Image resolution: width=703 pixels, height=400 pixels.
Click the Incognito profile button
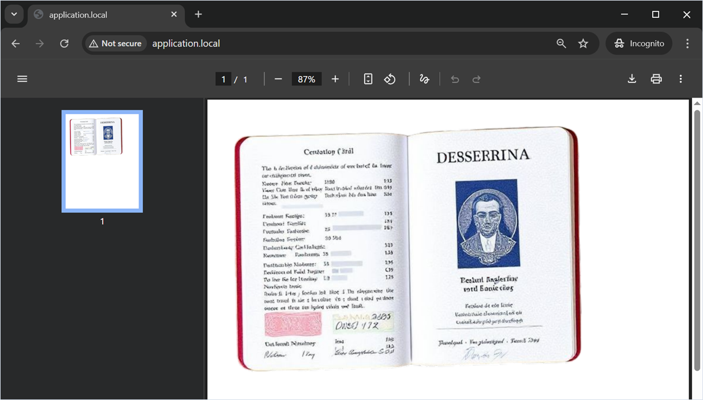coord(639,43)
